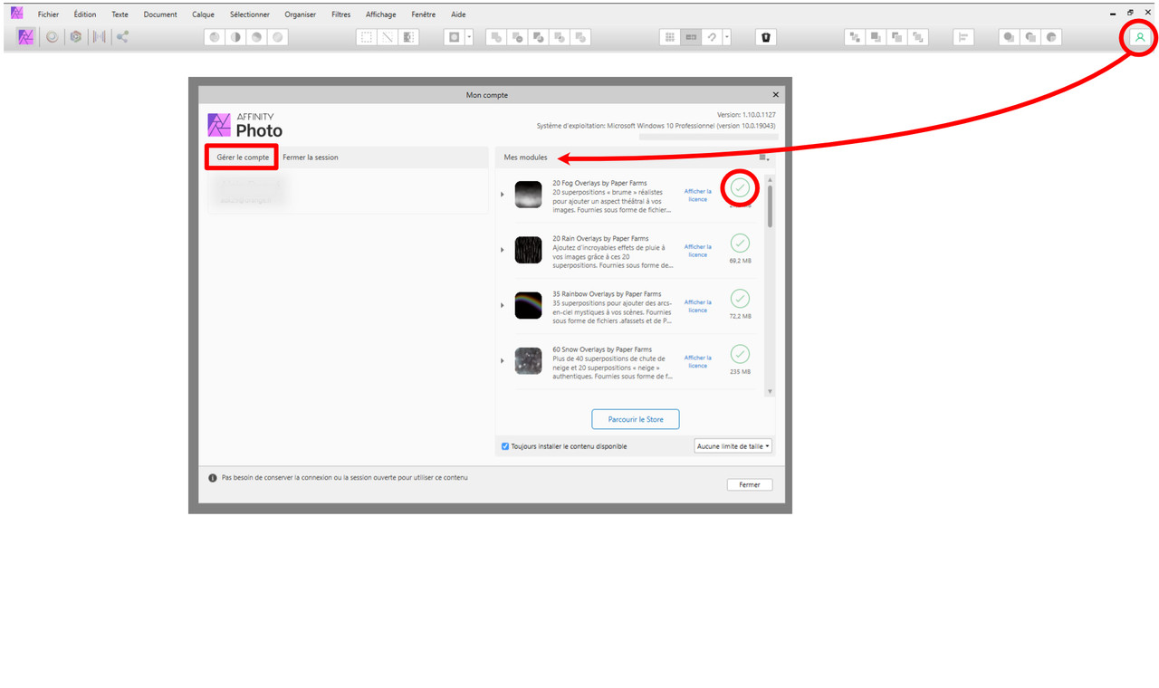The width and height of the screenshot is (1159, 688).
Task: Open the Aide menu
Action: point(458,14)
